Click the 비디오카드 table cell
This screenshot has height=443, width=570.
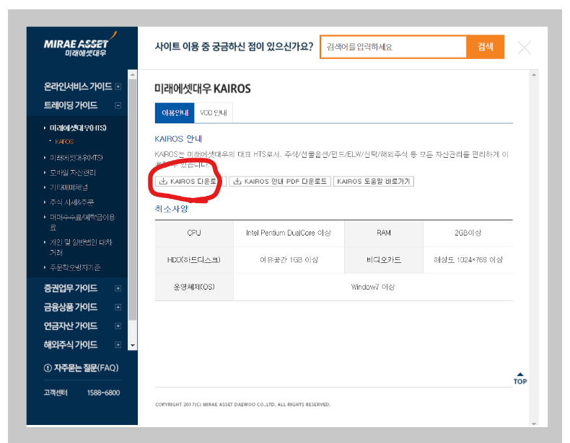384,260
